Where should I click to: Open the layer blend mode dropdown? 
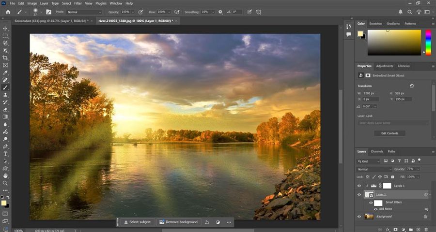374,169
